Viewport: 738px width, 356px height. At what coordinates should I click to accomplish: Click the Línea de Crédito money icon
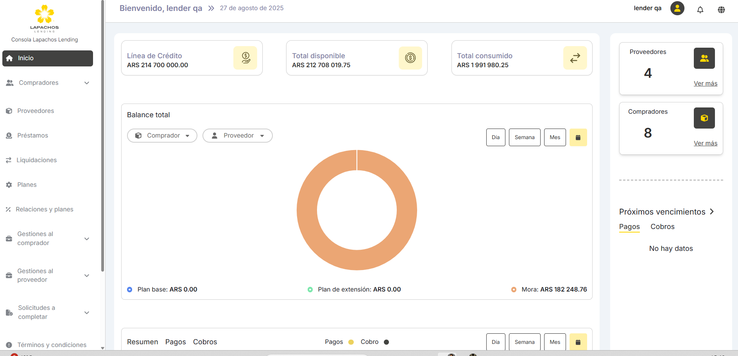coord(245,58)
